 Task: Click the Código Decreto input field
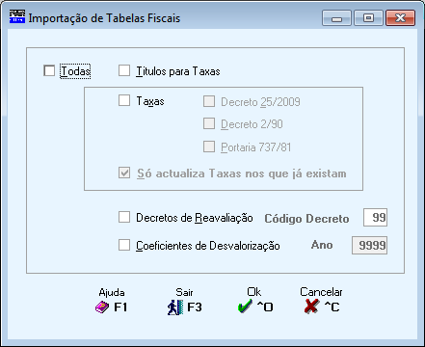tap(375, 218)
